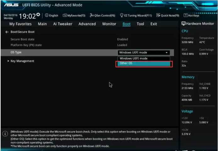Image resolution: width=218 pixels, height=151 pixels.
Task: Click the Hardware Monitor display icon
Action: coord(183,24)
